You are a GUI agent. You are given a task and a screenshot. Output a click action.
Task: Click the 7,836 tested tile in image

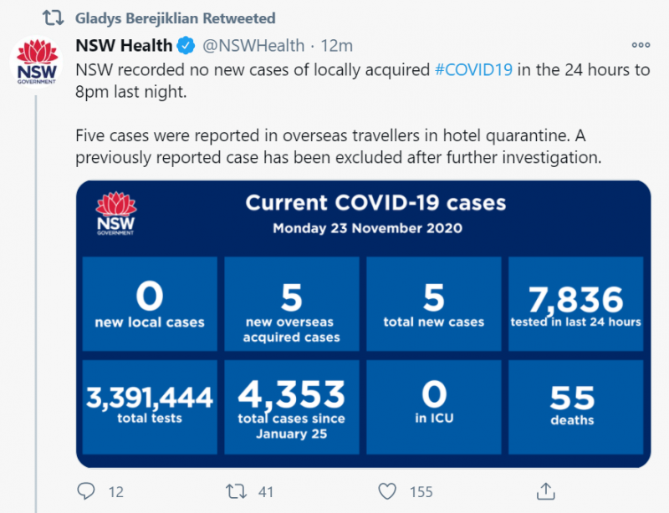pos(576,304)
